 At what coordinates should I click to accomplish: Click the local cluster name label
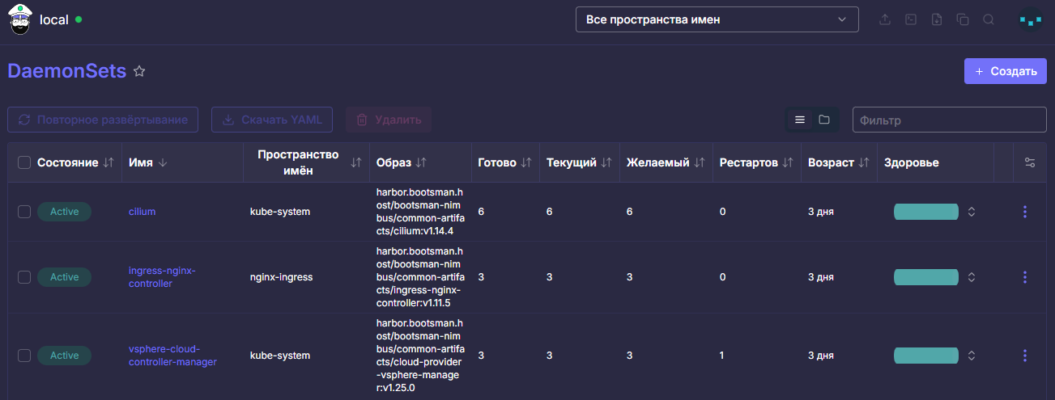click(x=53, y=19)
